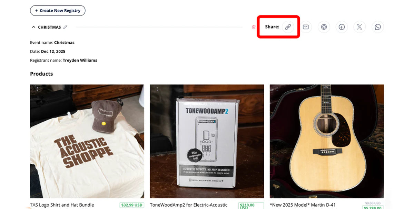The image size is (414, 209).
Task: Share registry on Facebook
Action: (x=342, y=27)
